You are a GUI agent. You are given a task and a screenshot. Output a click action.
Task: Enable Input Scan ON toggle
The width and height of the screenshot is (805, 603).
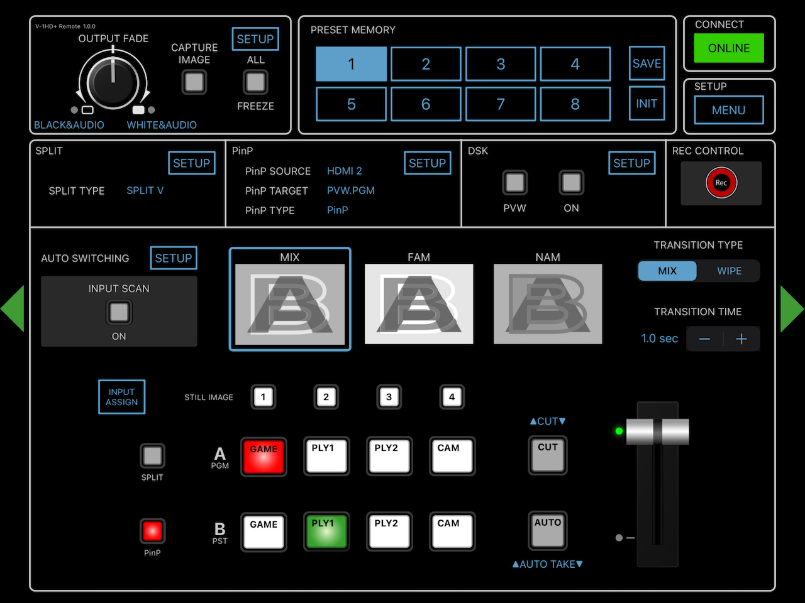pyautogui.click(x=119, y=312)
